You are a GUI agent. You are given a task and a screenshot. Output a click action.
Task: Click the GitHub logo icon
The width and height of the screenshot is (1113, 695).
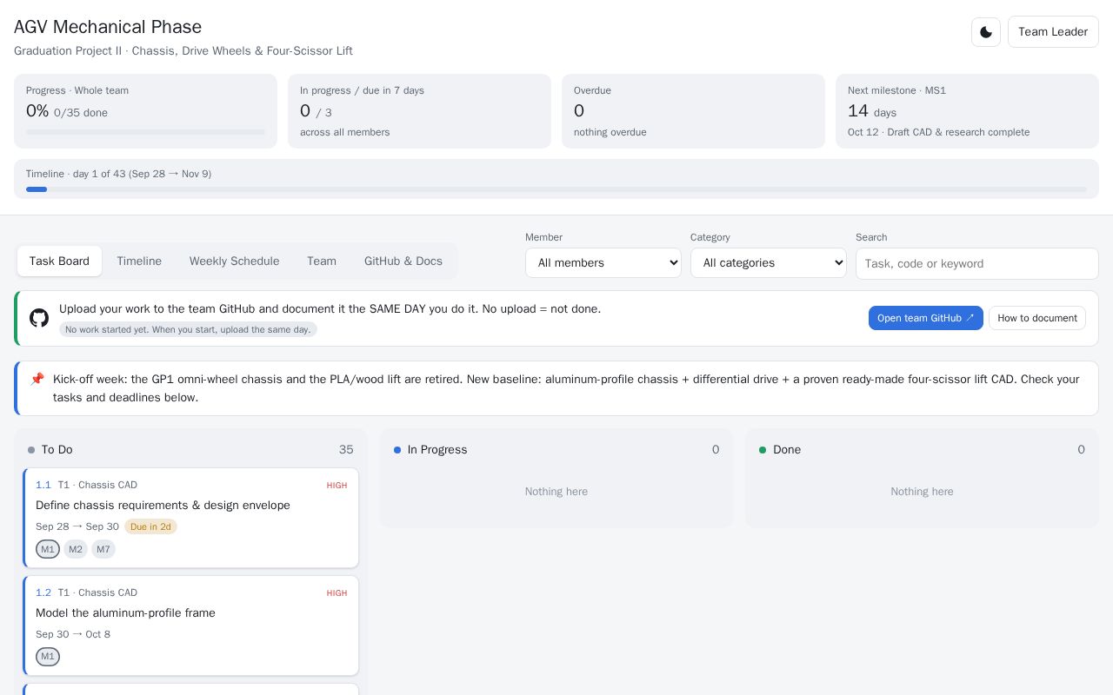[39, 318]
